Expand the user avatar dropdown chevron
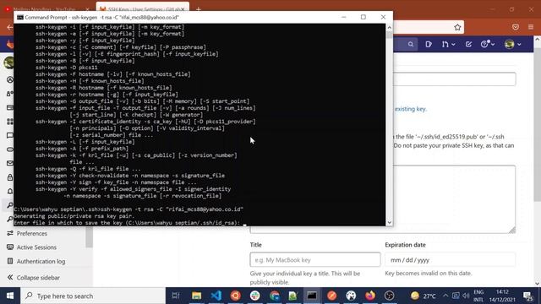 (519, 45)
